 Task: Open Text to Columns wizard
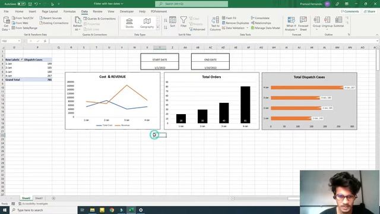coord(215,24)
